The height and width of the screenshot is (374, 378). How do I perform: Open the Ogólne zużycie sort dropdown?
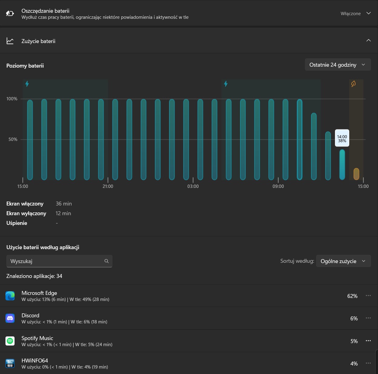343,261
